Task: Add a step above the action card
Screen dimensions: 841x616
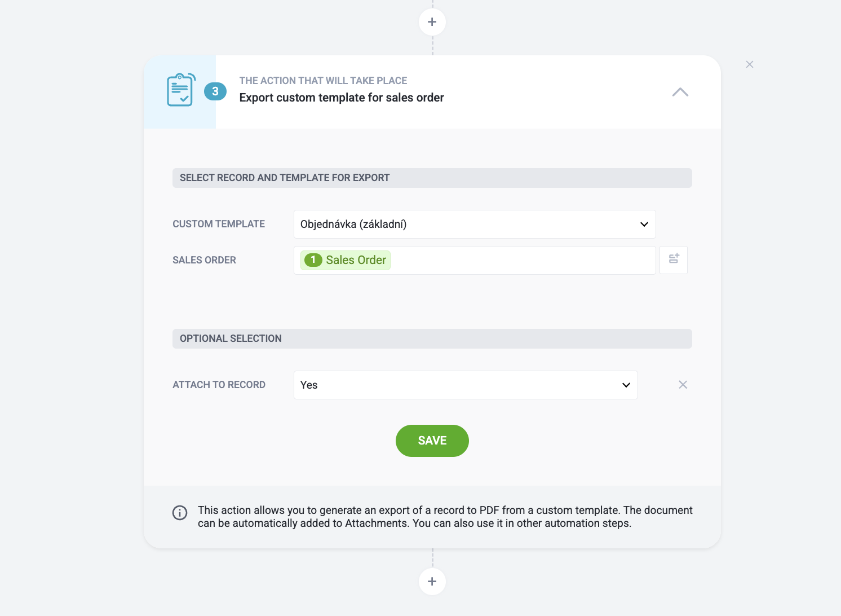Action: 432,22
